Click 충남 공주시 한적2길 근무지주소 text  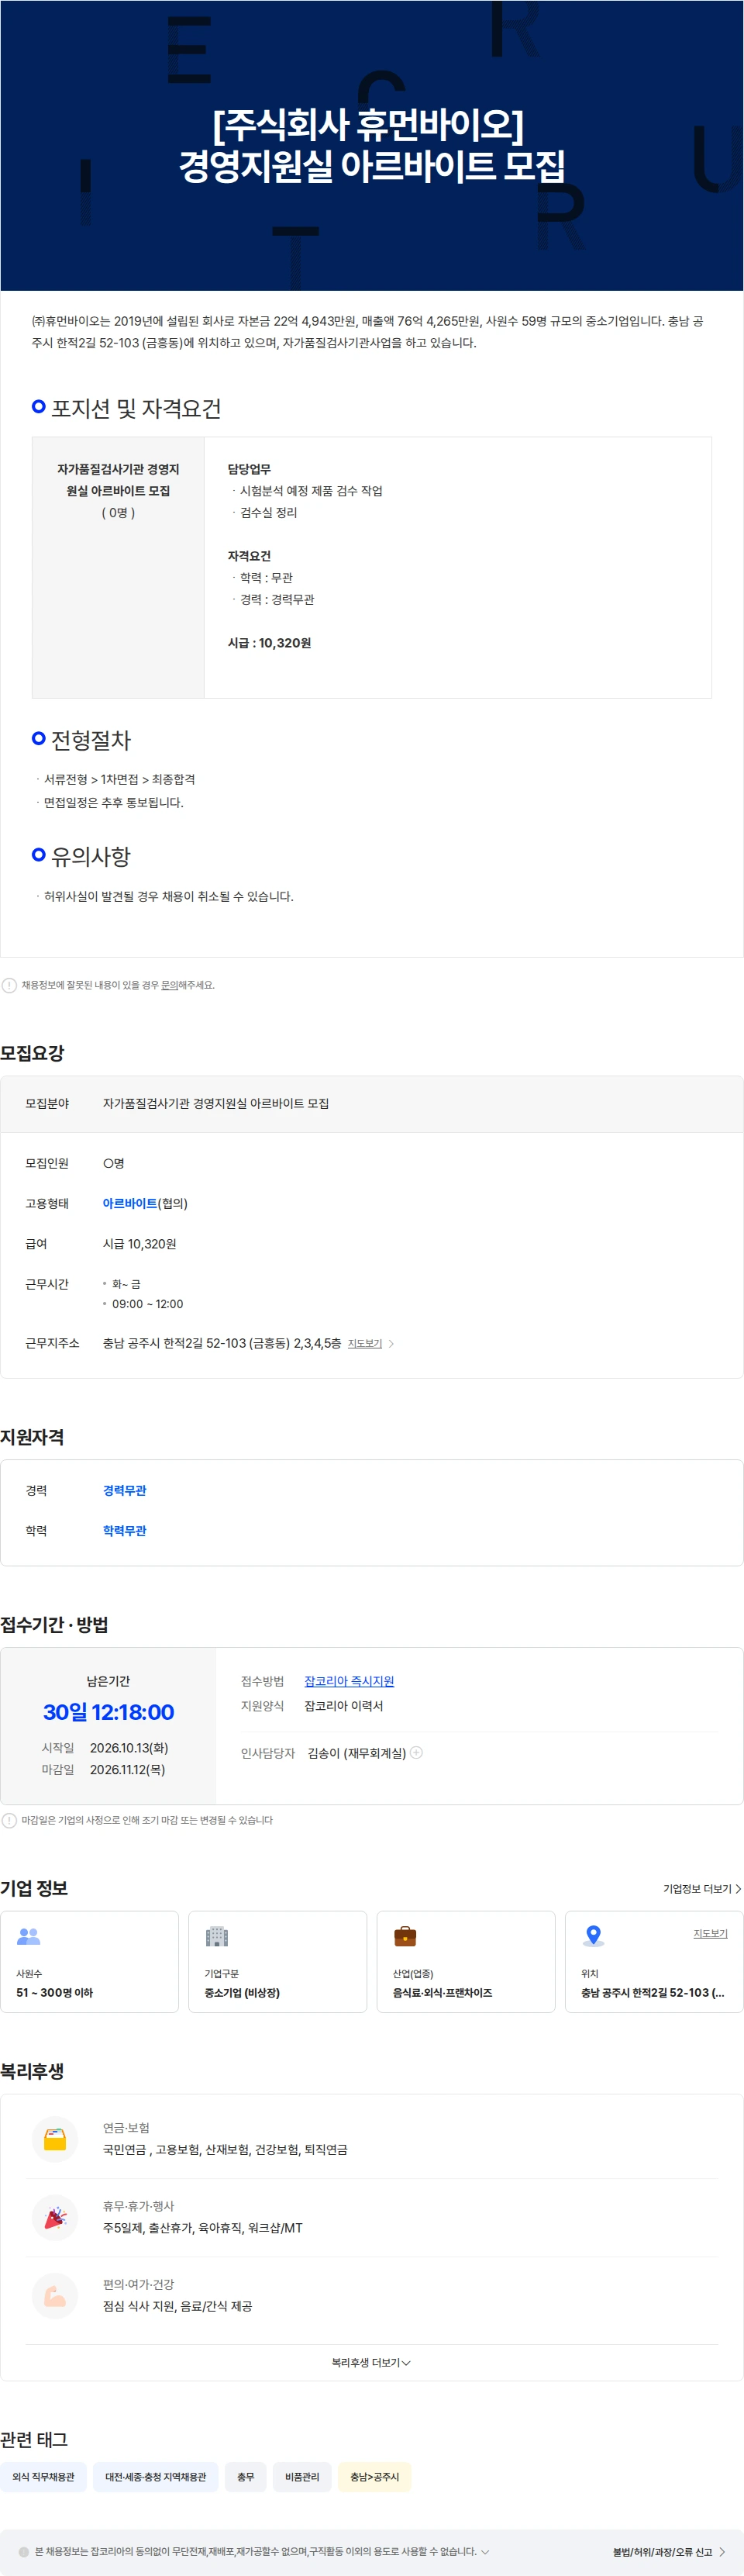[x=222, y=1343]
